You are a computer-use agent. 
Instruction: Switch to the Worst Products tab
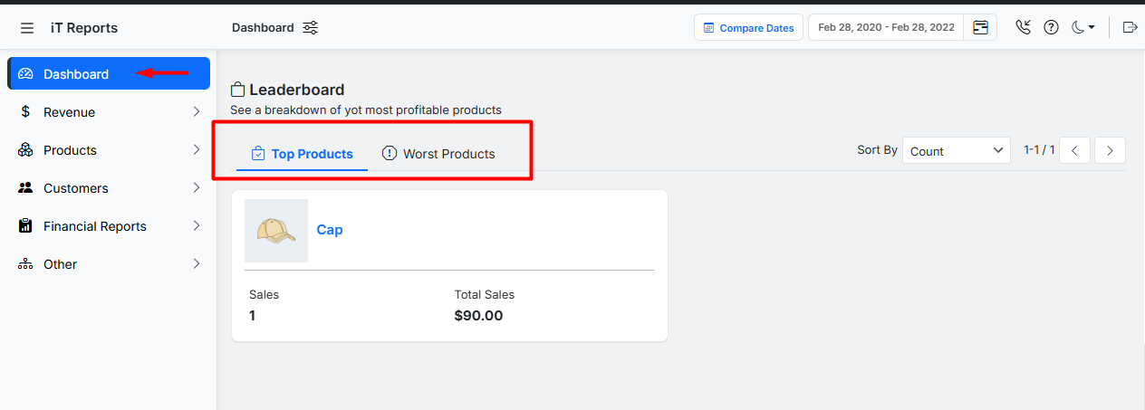pos(438,154)
